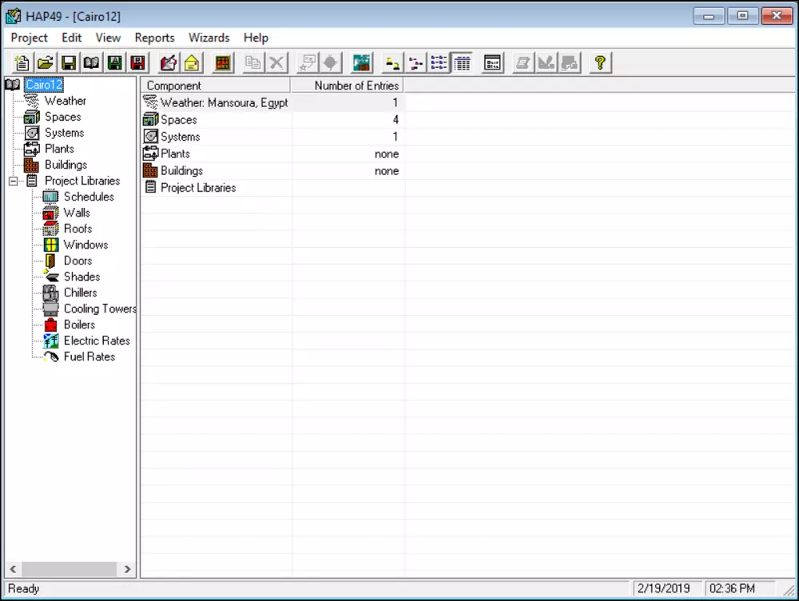Click the Component column header

point(216,86)
